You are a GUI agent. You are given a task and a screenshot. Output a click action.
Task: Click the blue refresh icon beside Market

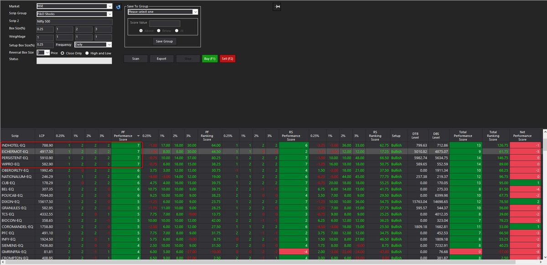pyautogui.click(x=118, y=7)
